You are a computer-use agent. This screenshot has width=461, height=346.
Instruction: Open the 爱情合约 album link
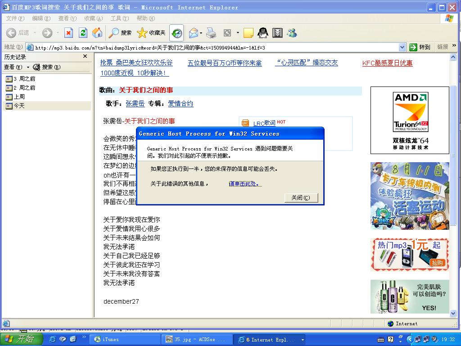click(x=181, y=104)
